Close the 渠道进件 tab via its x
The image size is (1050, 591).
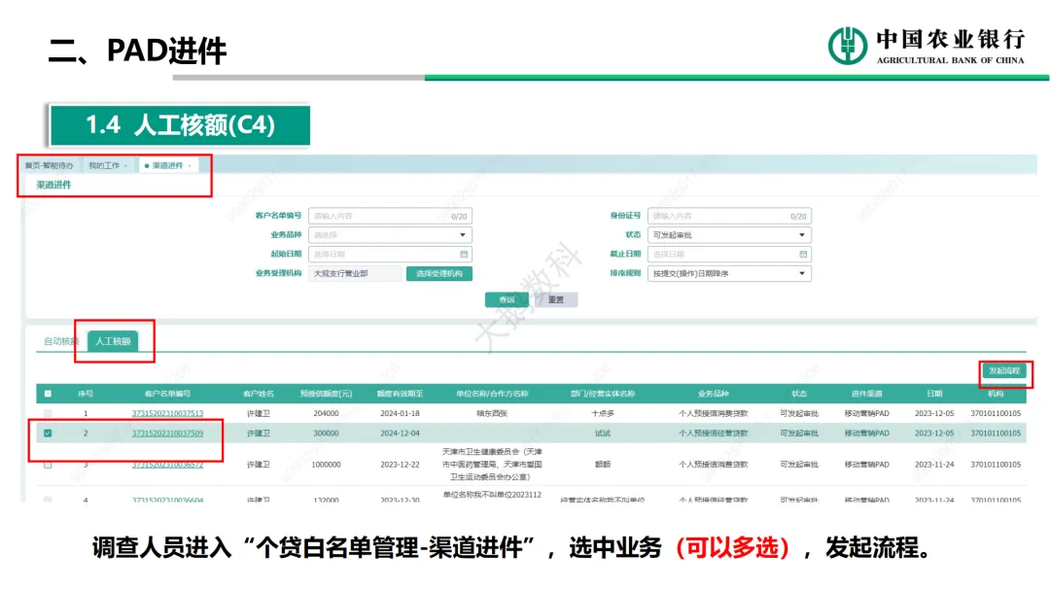189,166
